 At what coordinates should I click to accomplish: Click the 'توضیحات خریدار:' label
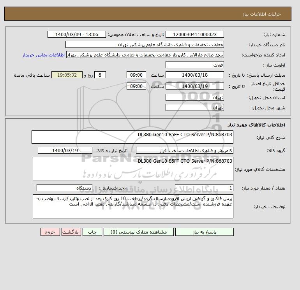269,207
